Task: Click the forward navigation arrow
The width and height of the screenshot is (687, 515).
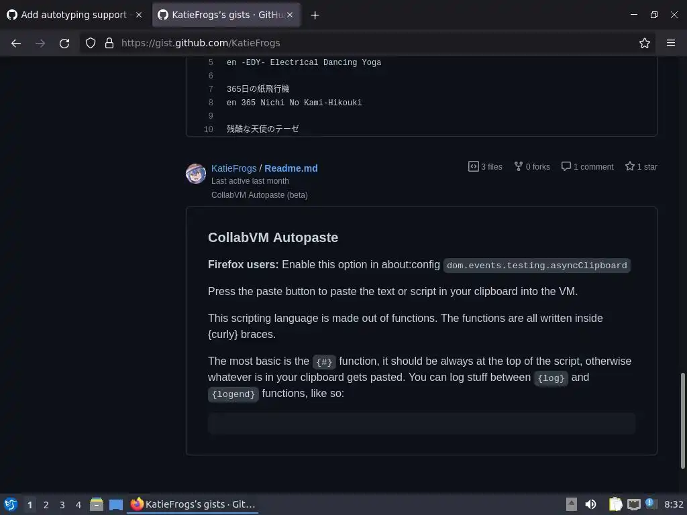Action: [x=40, y=43]
